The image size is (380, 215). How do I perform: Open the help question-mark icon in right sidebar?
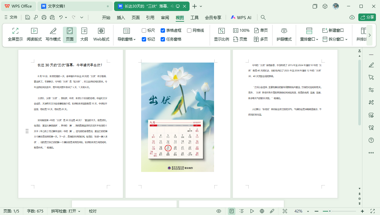[372, 140]
